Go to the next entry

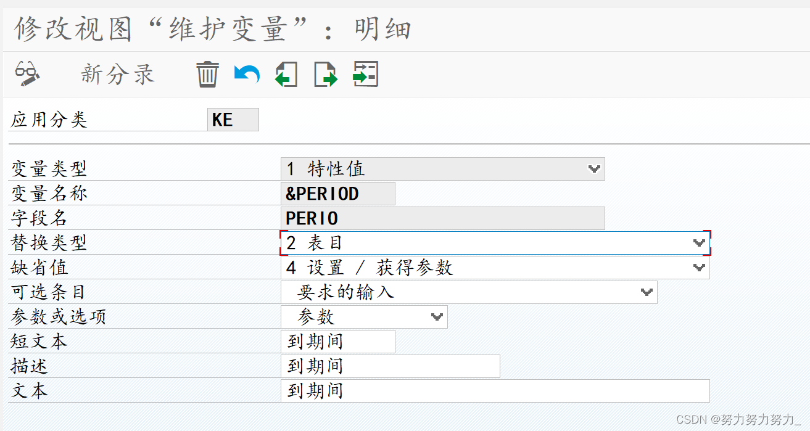click(325, 73)
